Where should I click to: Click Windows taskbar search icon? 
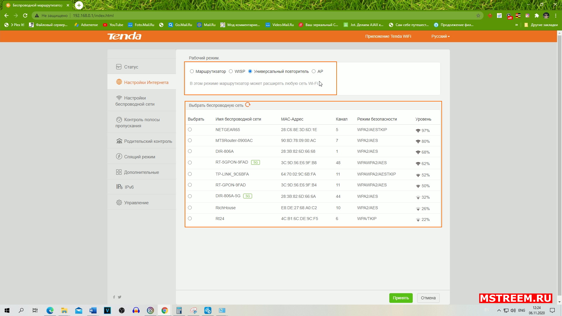coord(21,310)
